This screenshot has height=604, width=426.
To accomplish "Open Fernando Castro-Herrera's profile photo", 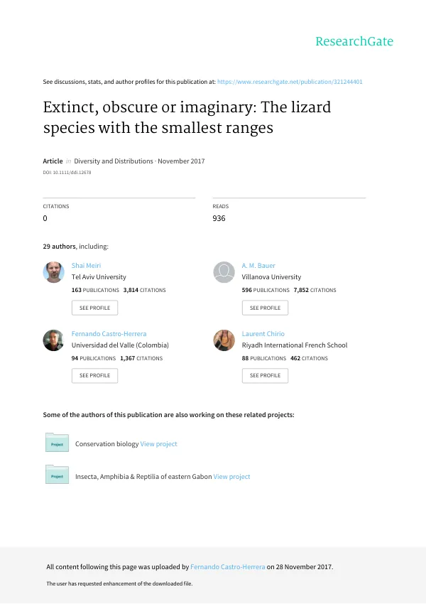I will [53, 340].
